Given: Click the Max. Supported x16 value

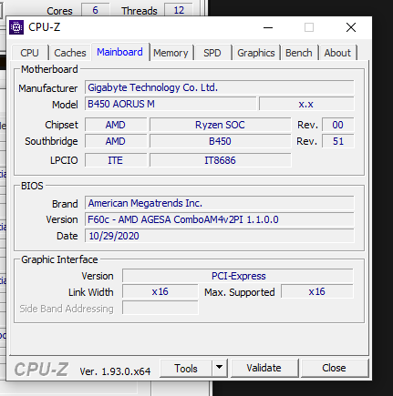Looking at the screenshot, I should coord(317,291).
